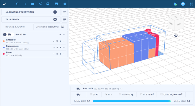The image size is (195, 106).
Task: Click Ładowana przestrzeń header
Action: click(x=31, y=12)
